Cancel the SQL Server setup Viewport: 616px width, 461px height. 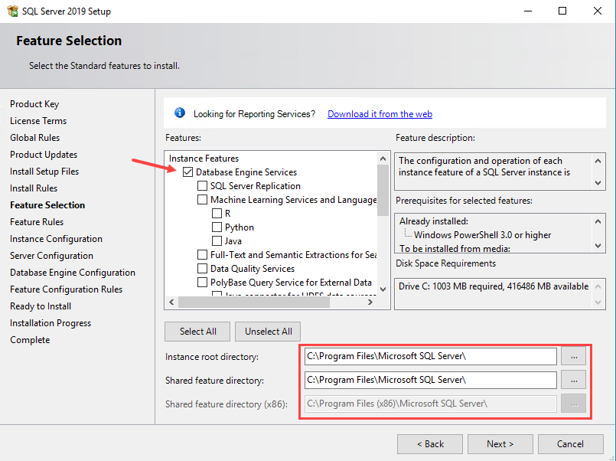pos(570,444)
